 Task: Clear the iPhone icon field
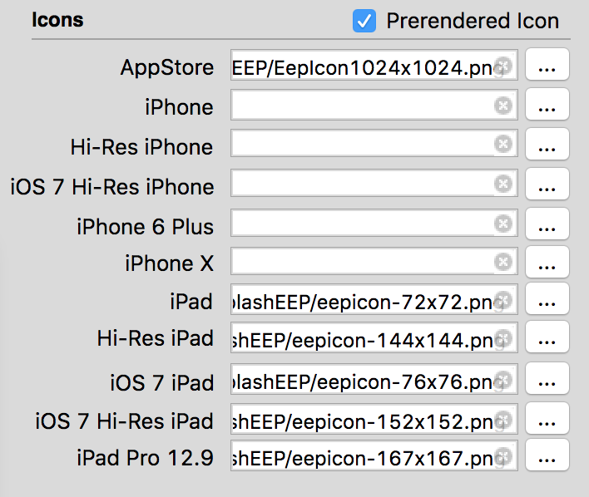502,105
